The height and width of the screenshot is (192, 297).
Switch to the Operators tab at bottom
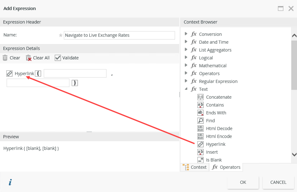(x=226, y=167)
